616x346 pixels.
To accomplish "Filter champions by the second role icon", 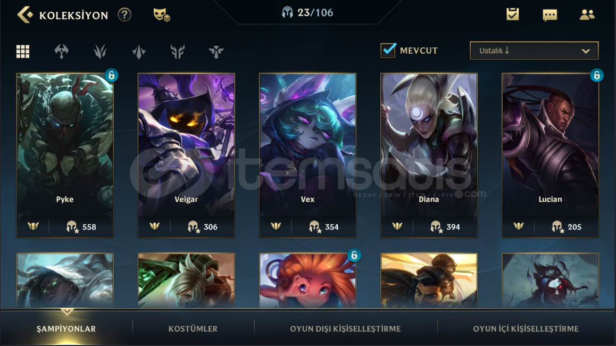I will 100,51.
